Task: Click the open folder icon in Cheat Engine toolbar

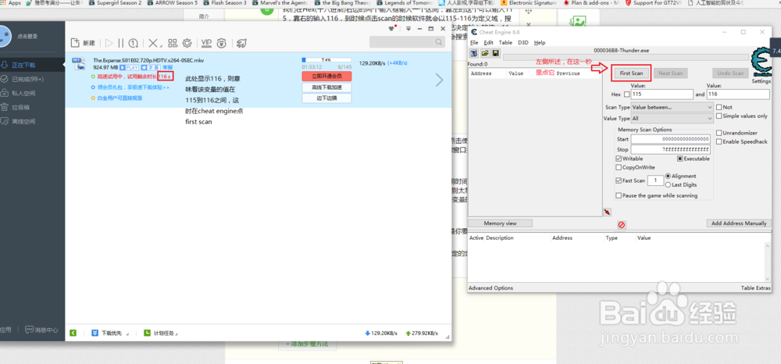Action: click(485, 53)
